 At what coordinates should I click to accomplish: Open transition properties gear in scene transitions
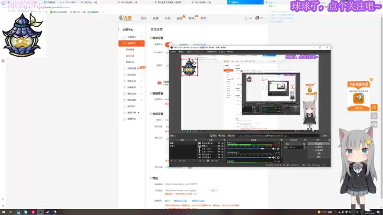[x=304, y=144]
